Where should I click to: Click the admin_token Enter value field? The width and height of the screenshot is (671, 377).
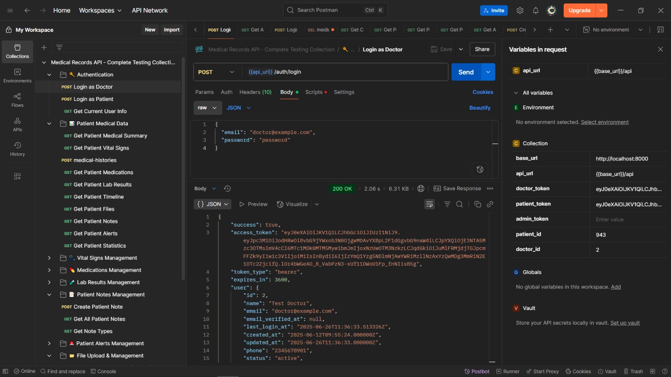[628, 219]
